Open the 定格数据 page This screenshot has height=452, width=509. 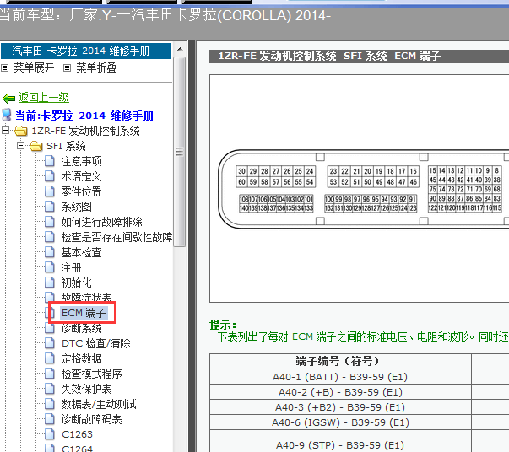(82, 359)
